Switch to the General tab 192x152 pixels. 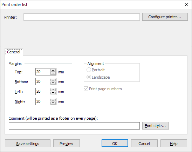pyautogui.click(x=14, y=52)
